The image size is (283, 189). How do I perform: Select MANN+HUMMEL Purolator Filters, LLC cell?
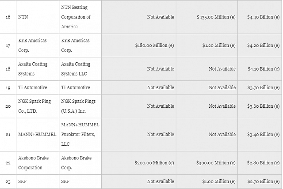click(x=80, y=135)
